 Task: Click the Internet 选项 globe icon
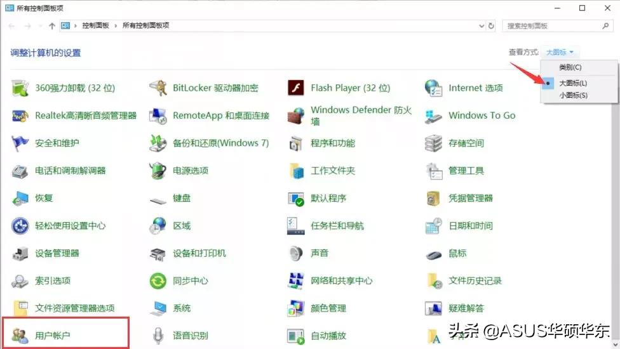click(433, 88)
